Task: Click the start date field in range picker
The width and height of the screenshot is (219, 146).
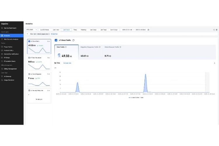Action: click(x=127, y=30)
